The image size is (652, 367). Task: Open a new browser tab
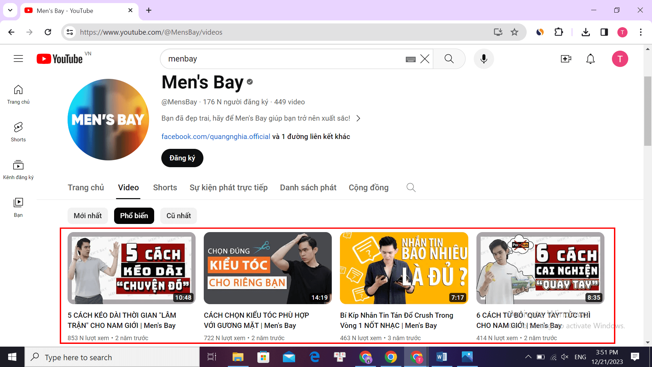coord(149,10)
